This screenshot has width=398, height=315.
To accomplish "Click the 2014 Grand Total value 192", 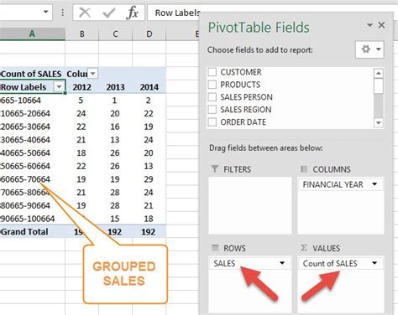I will [x=148, y=232].
